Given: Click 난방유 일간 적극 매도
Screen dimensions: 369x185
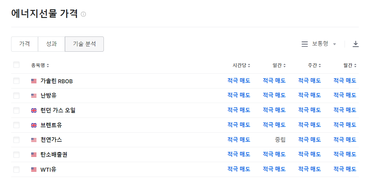Looking at the screenshot, I should pos(274,95).
